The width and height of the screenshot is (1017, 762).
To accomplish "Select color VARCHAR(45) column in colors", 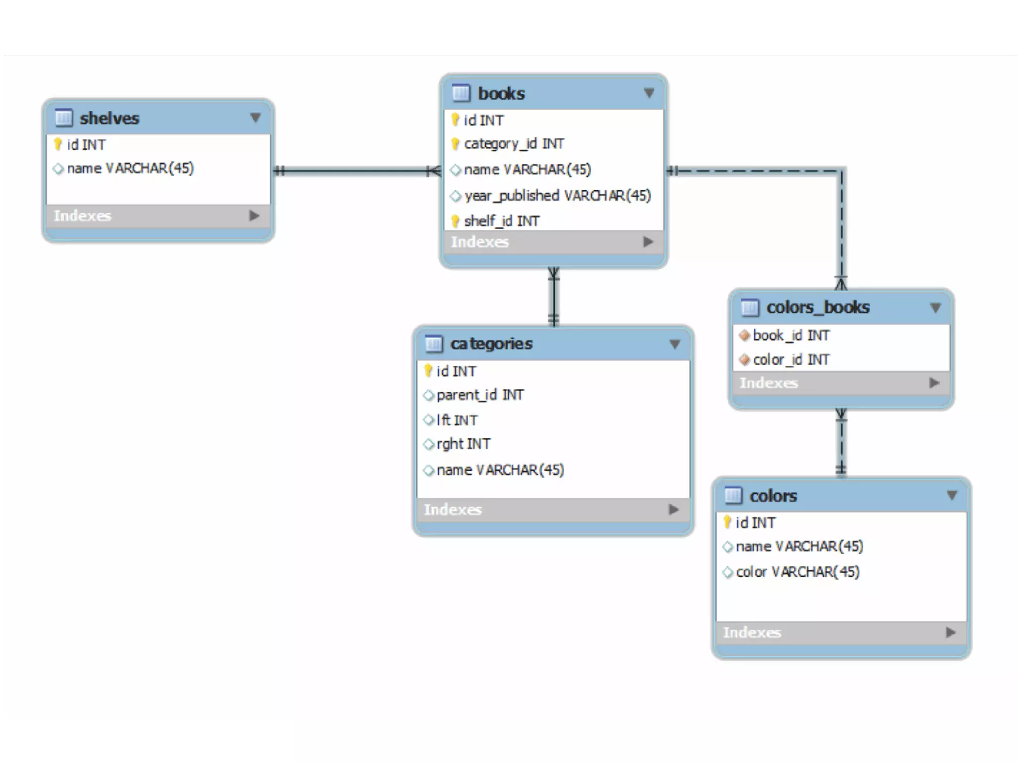I will pyautogui.click(x=798, y=572).
